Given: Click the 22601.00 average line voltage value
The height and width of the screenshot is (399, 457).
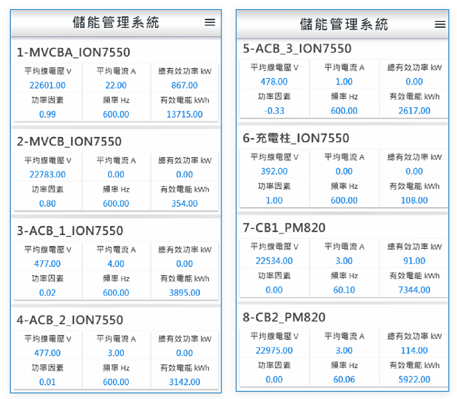Looking at the screenshot, I should tap(48, 86).
